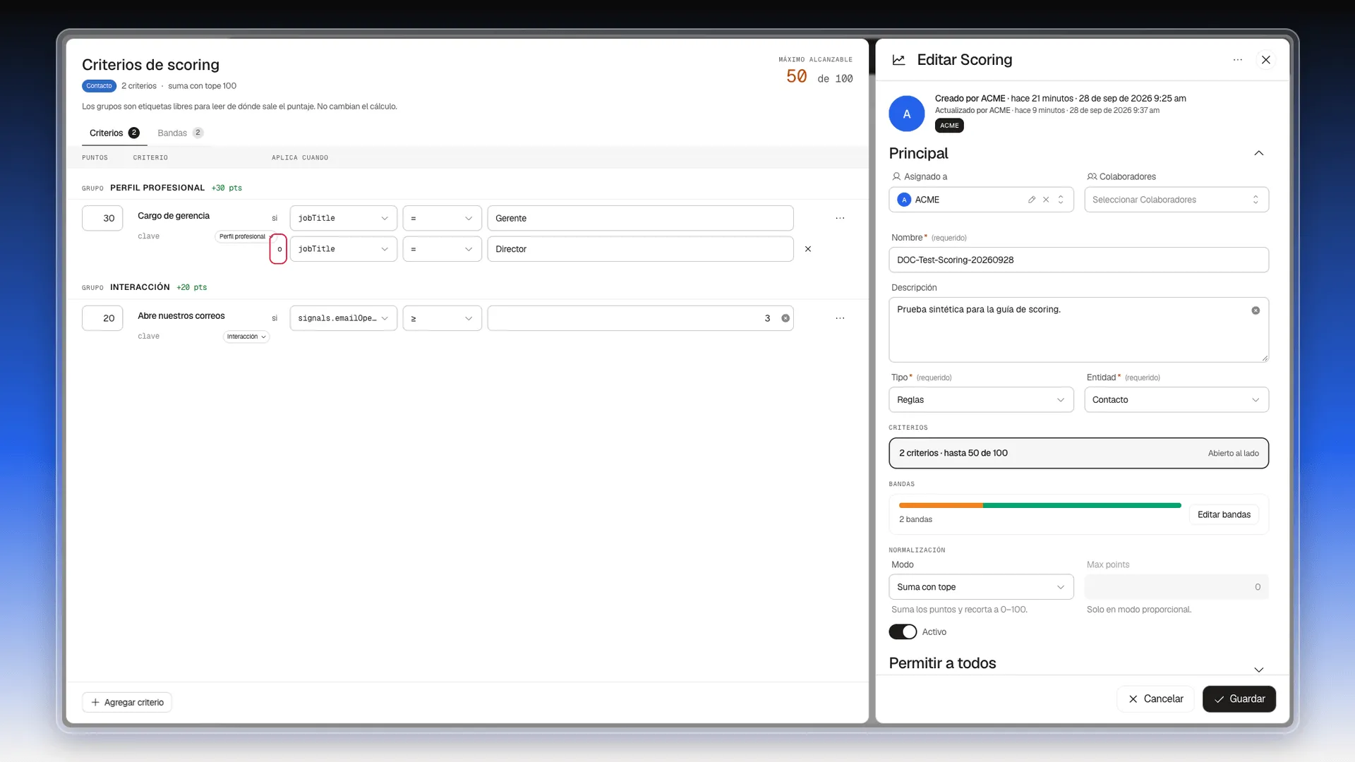Viewport: 1355px width, 762px height.
Task: Open the signals.emailOpe field dropdown
Action: (344, 318)
